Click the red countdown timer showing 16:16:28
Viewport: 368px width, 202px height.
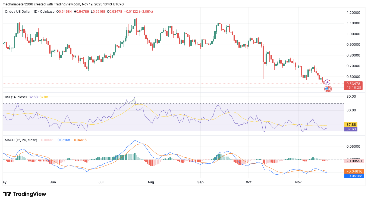click(x=354, y=88)
